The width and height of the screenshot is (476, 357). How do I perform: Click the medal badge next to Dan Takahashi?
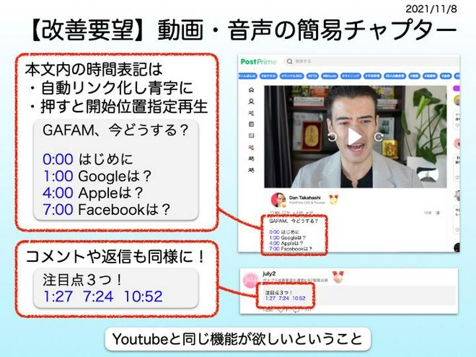pos(333,199)
